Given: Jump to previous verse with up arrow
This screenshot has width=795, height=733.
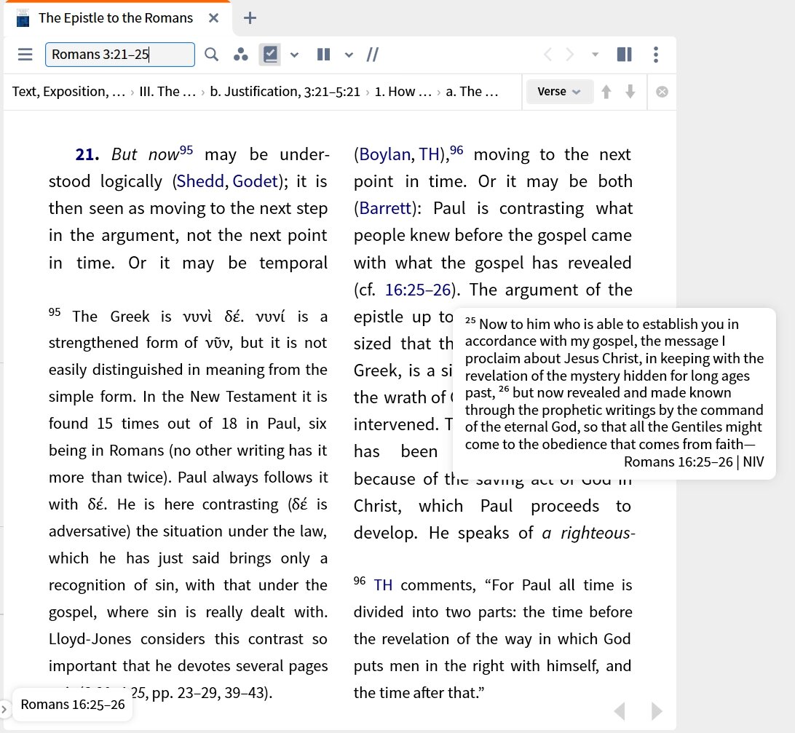Looking at the screenshot, I should coord(606,92).
